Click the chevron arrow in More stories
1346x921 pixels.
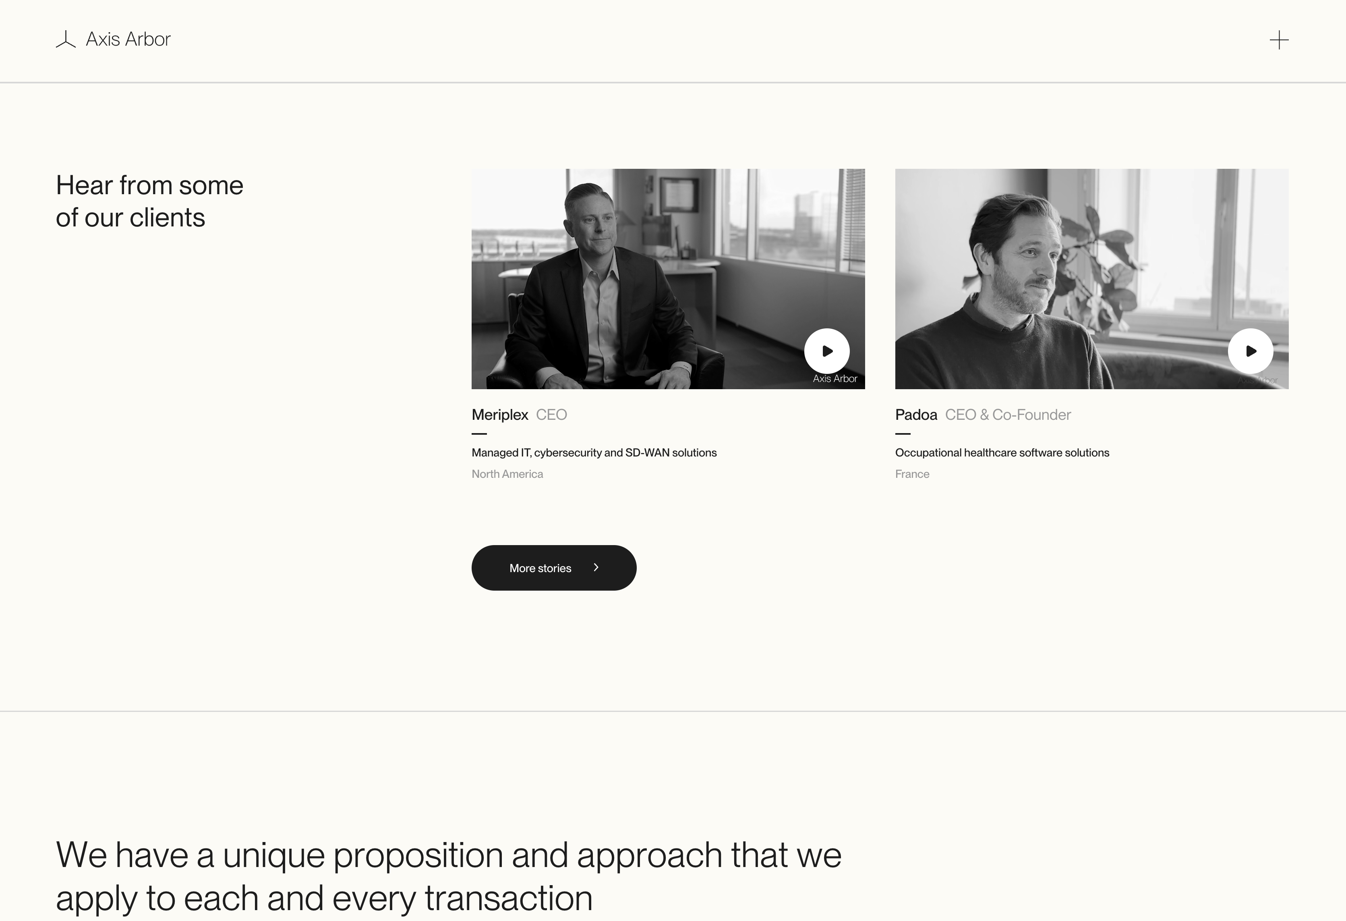(x=596, y=568)
